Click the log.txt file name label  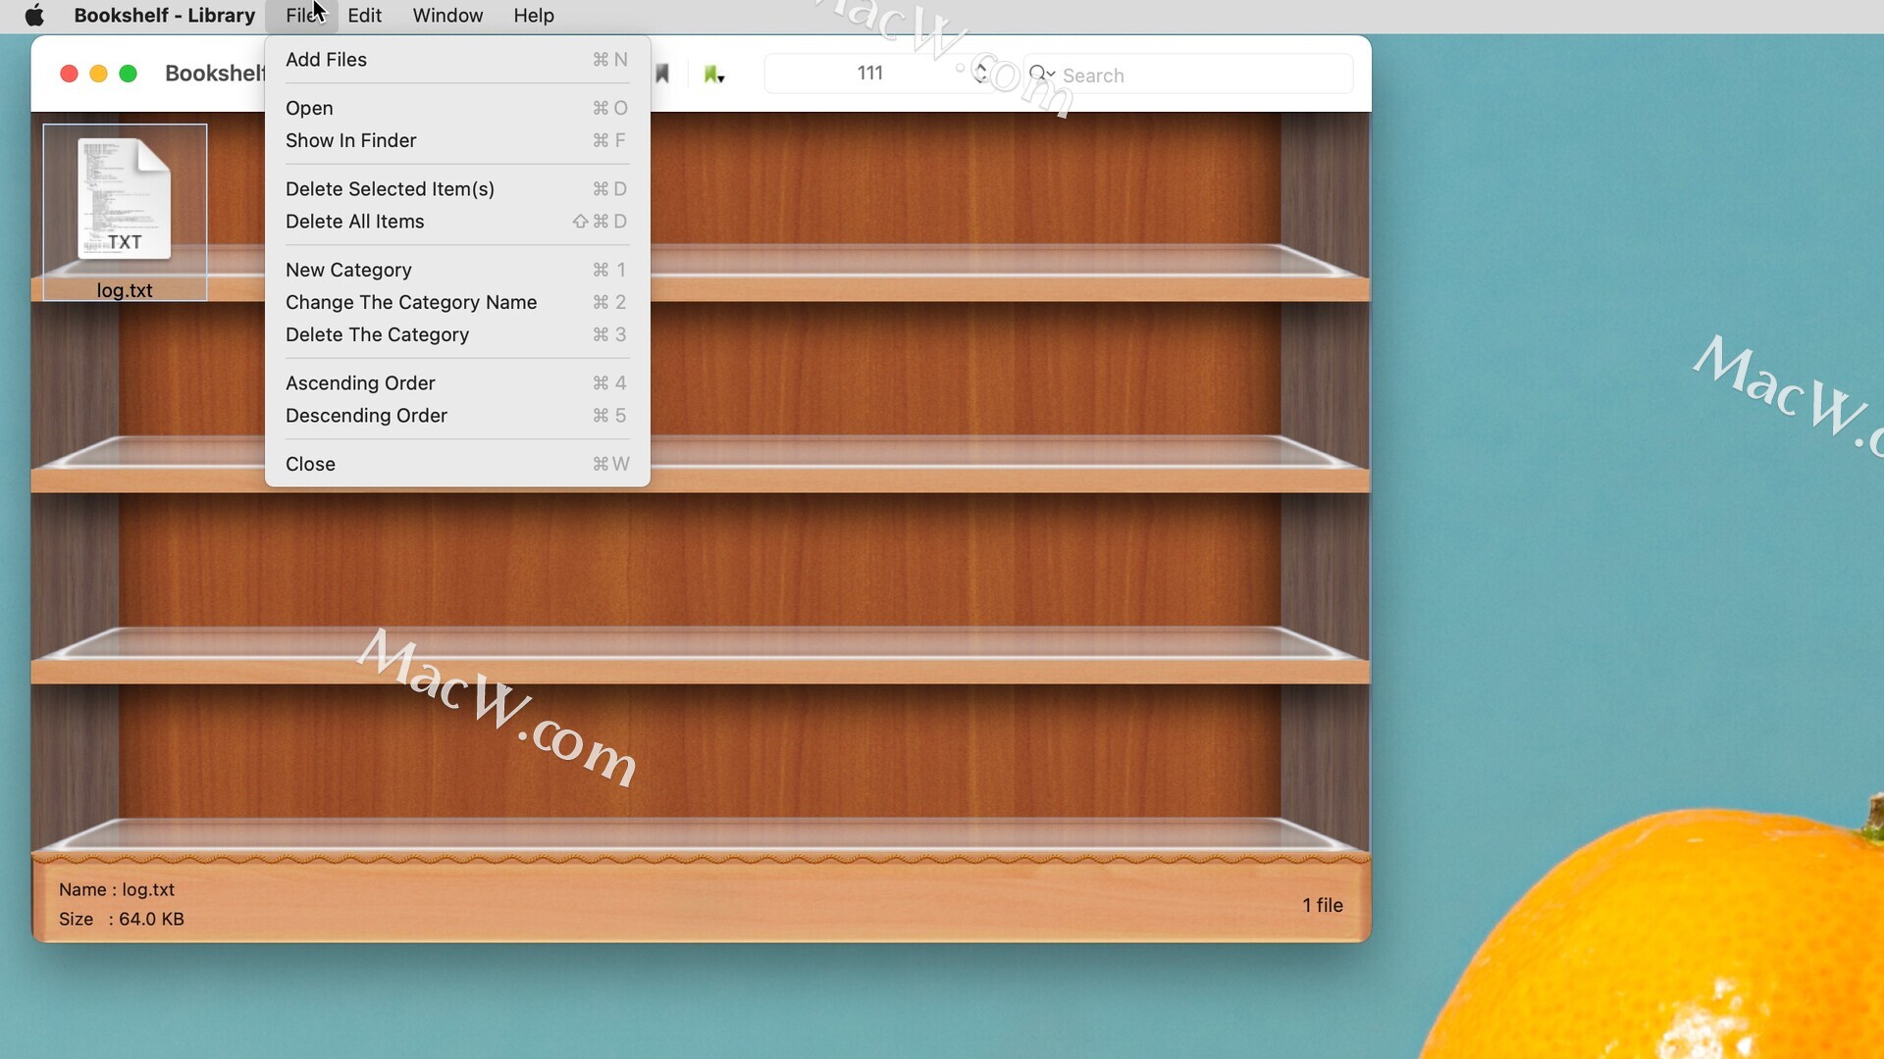point(125,290)
